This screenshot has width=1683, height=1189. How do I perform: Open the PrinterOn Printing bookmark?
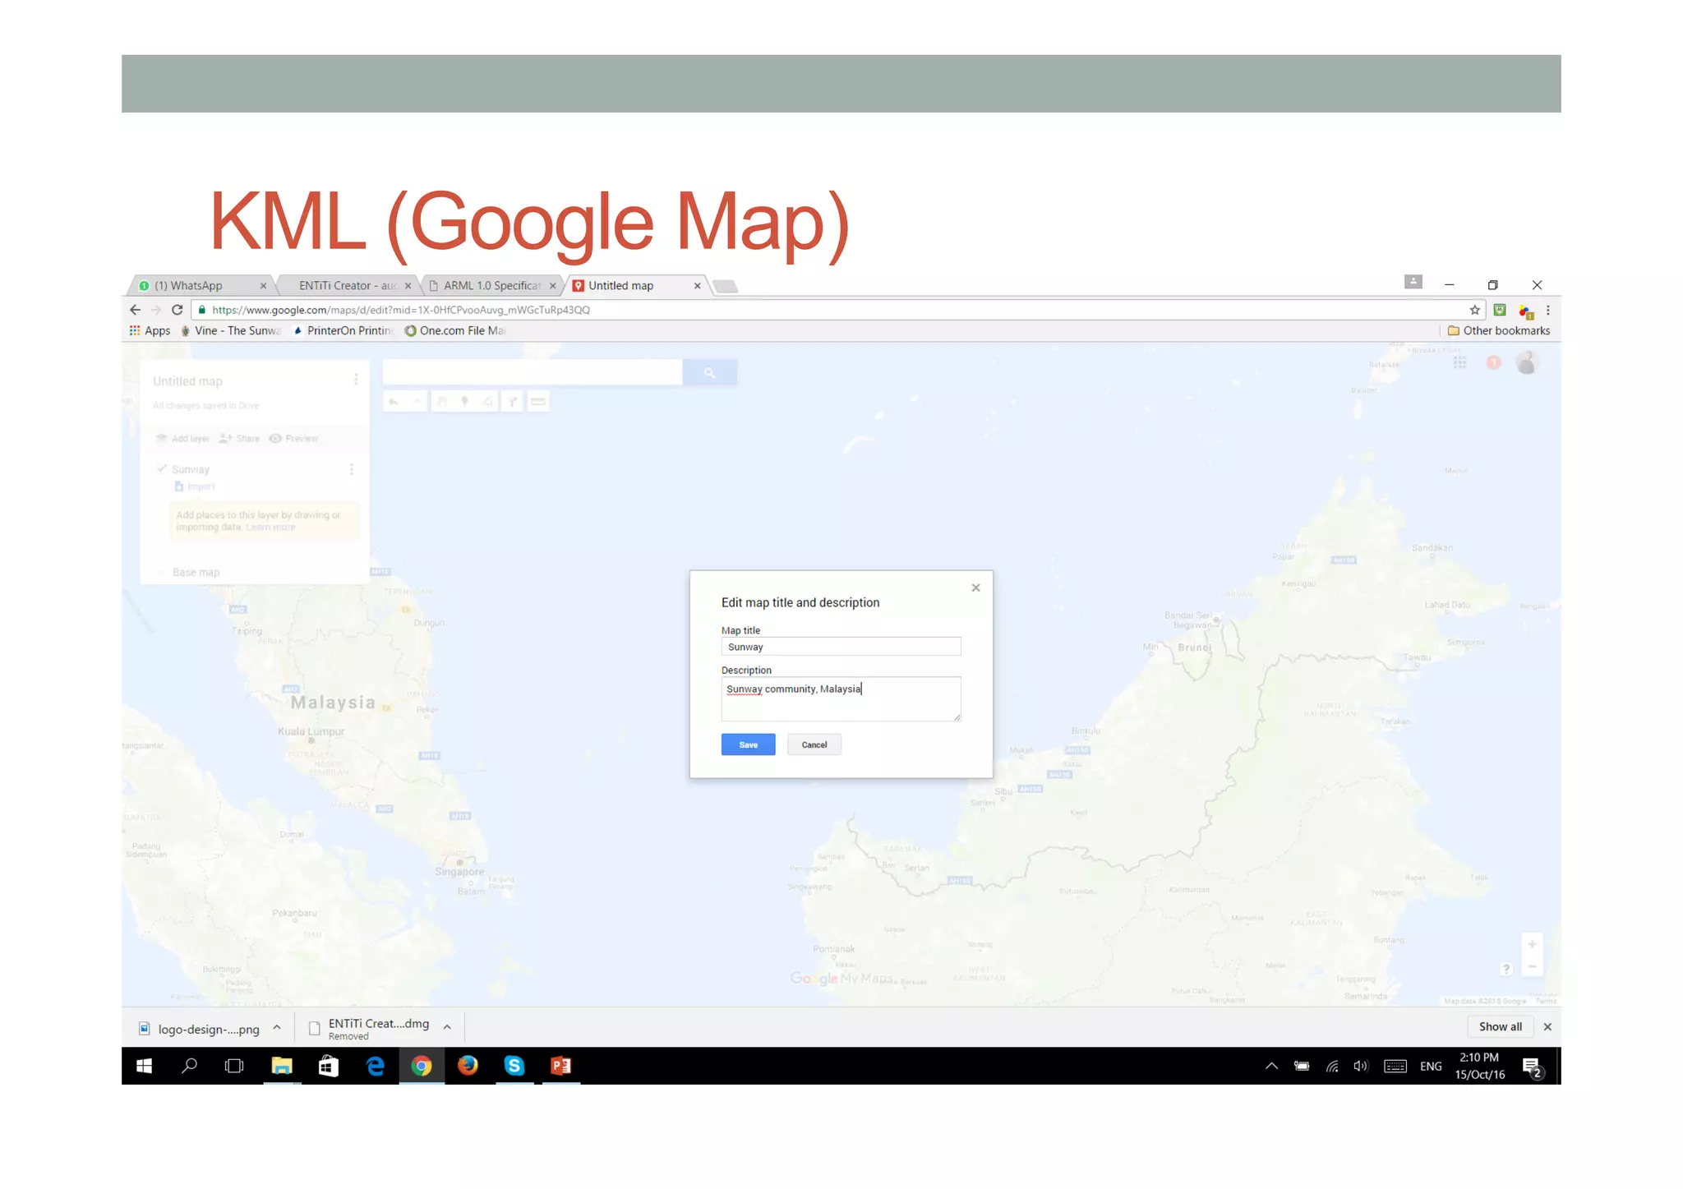coord(344,330)
